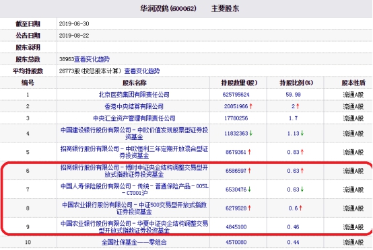Select holding ratio 59.99

click(x=293, y=95)
